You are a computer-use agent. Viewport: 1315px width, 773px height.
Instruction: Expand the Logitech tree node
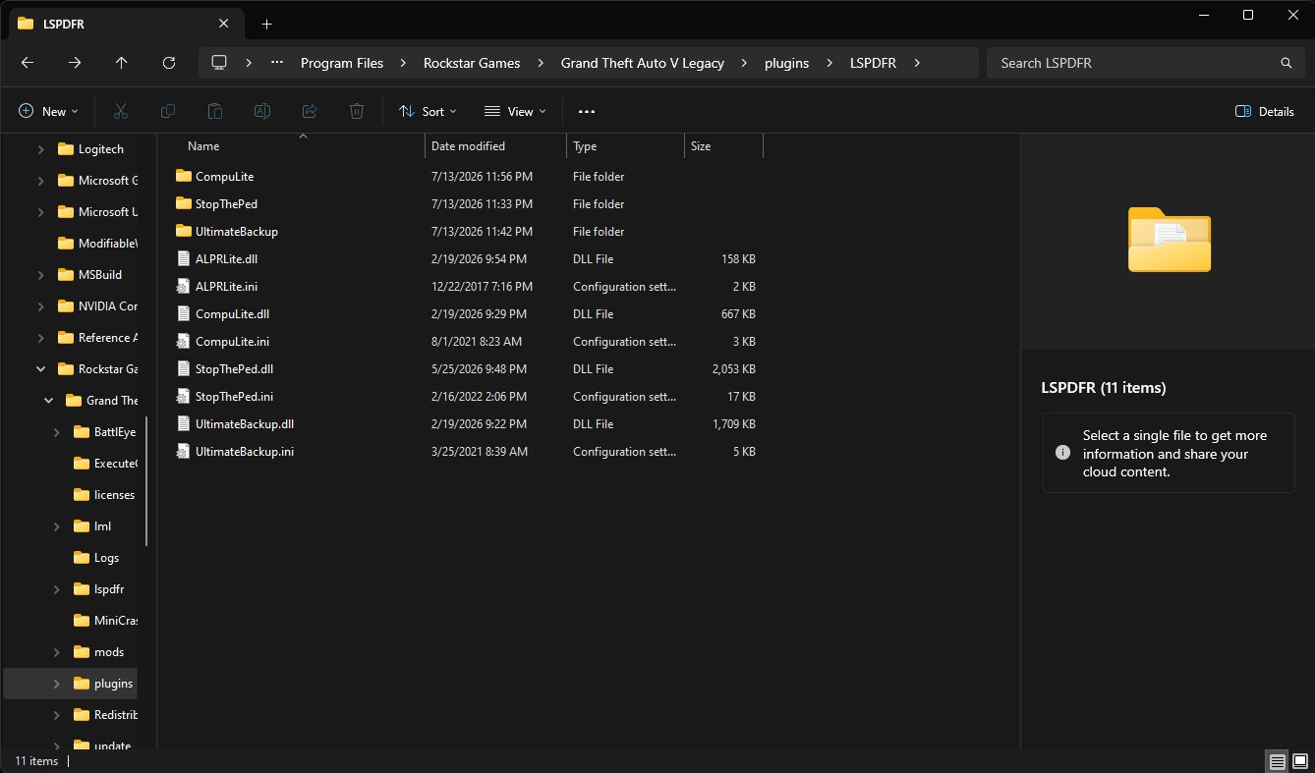(x=40, y=149)
